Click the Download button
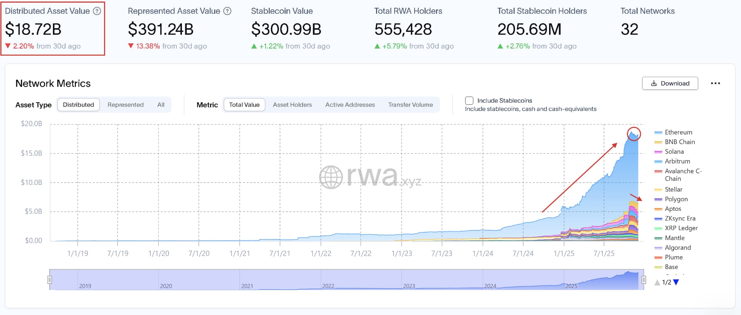 click(x=670, y=83)
